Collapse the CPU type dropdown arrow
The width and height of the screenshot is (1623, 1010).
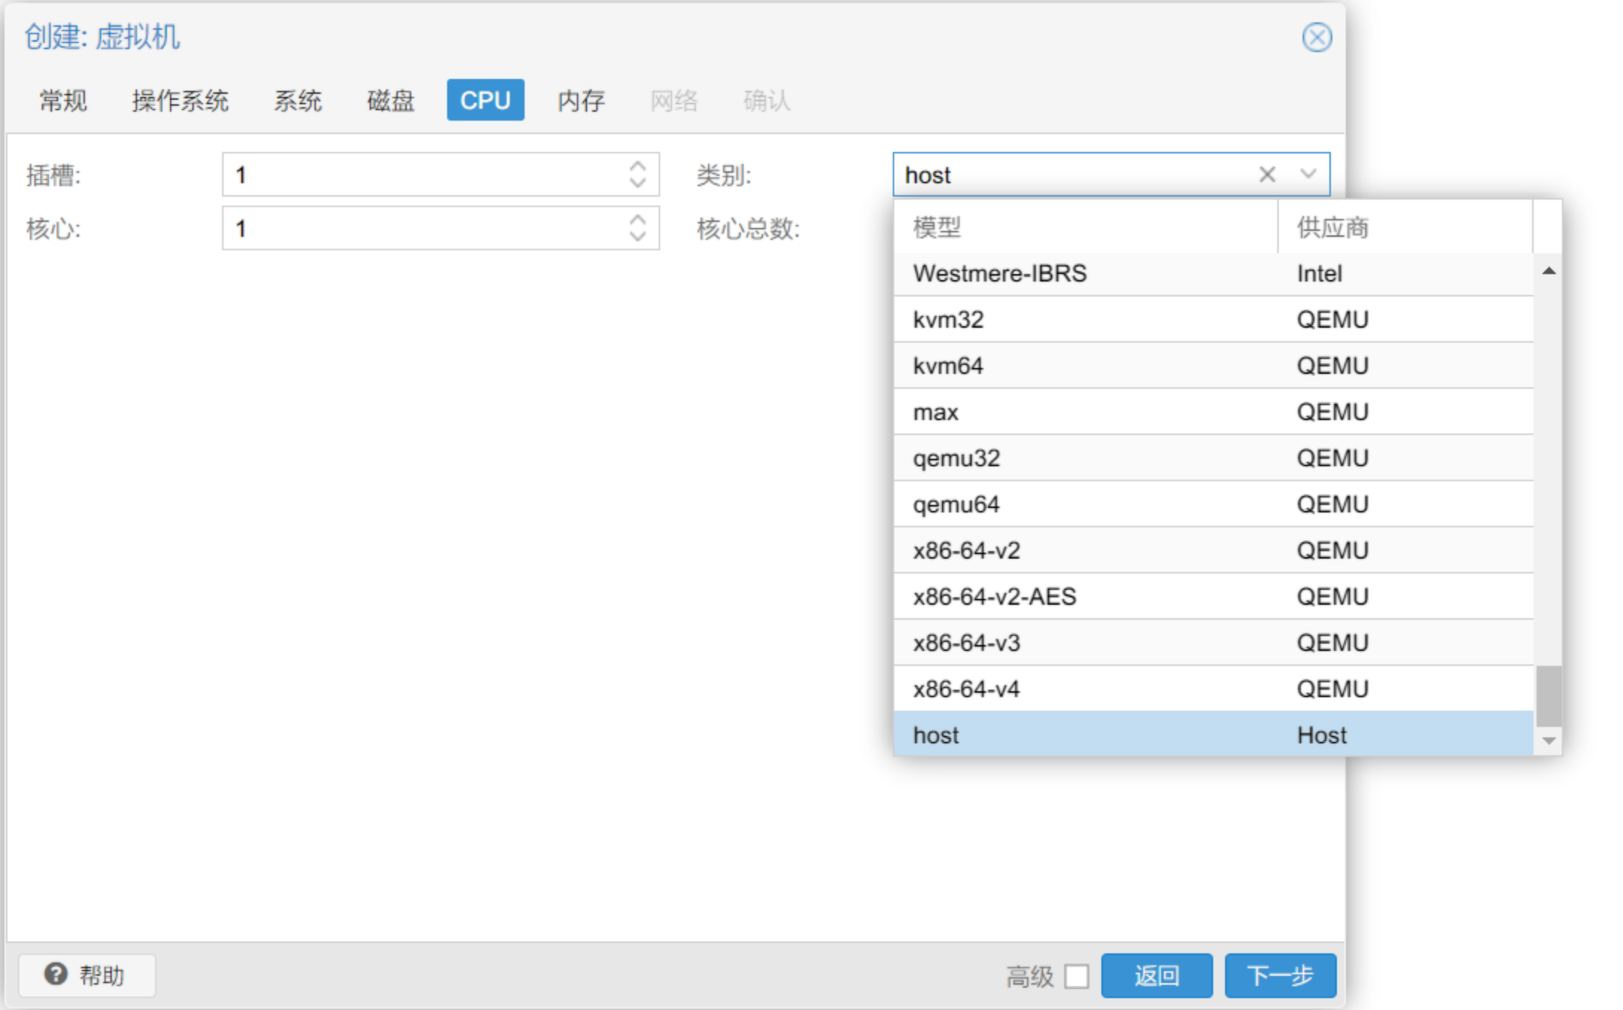[x=1308, y=174]
